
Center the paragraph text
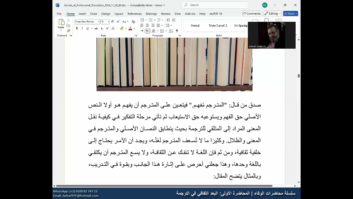(x=147, y=25)
